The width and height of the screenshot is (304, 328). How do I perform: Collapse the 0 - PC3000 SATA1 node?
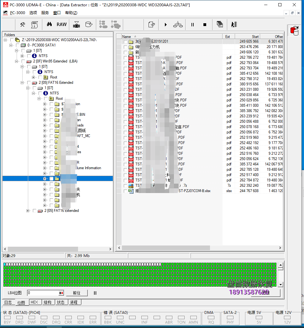click(11, 45)
